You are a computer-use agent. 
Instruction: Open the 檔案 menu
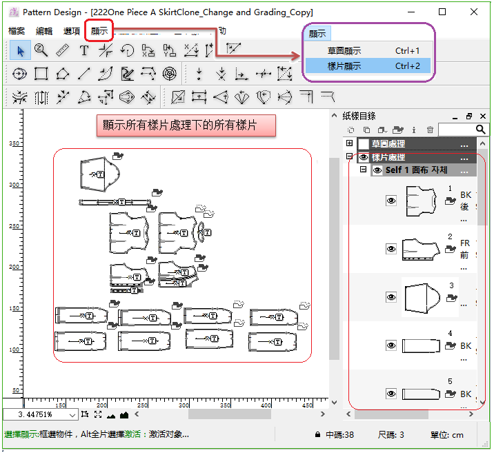point(17,31)
